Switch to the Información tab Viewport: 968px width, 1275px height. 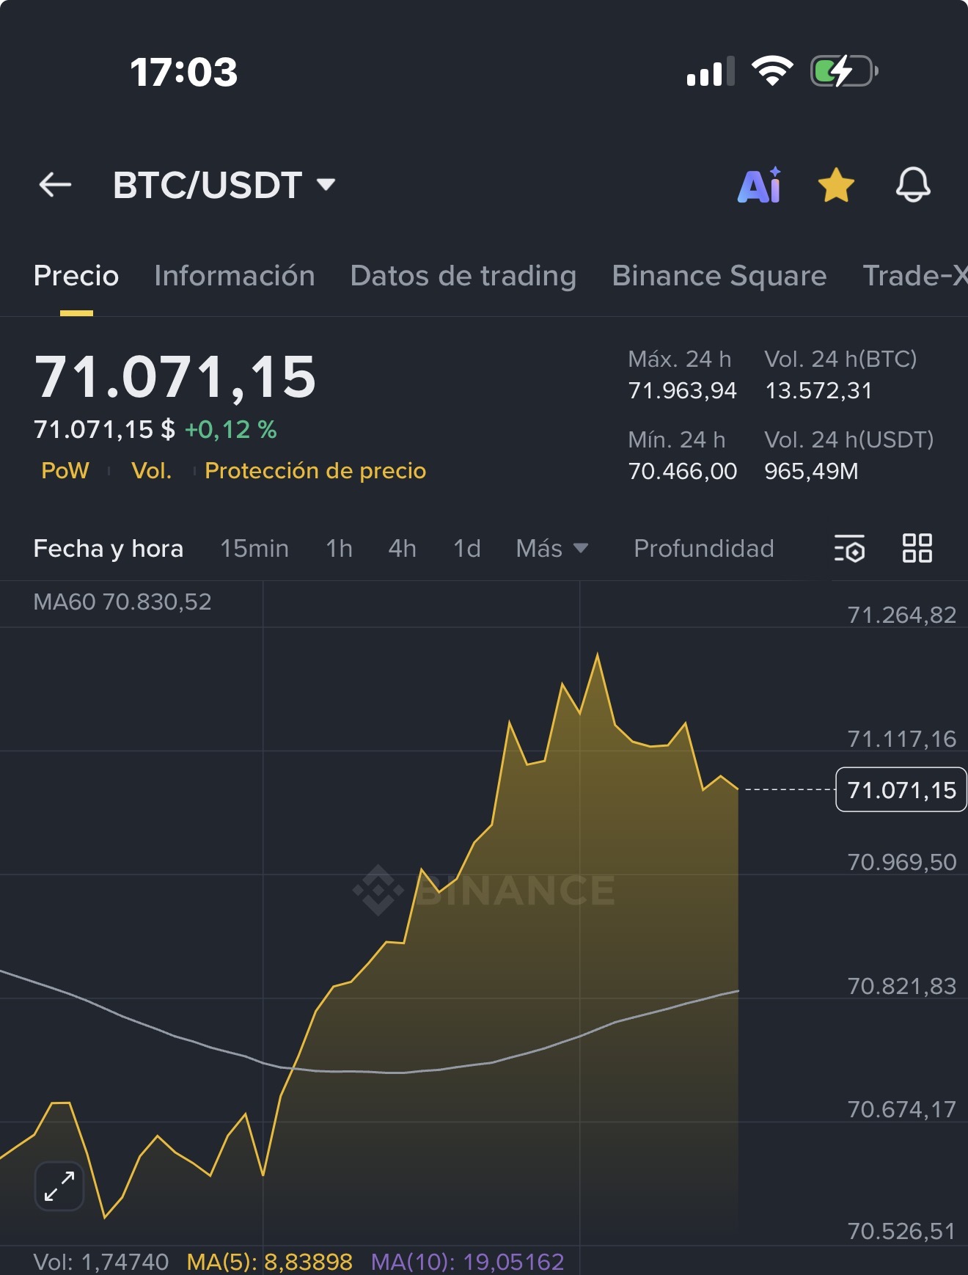coord(235,276)
